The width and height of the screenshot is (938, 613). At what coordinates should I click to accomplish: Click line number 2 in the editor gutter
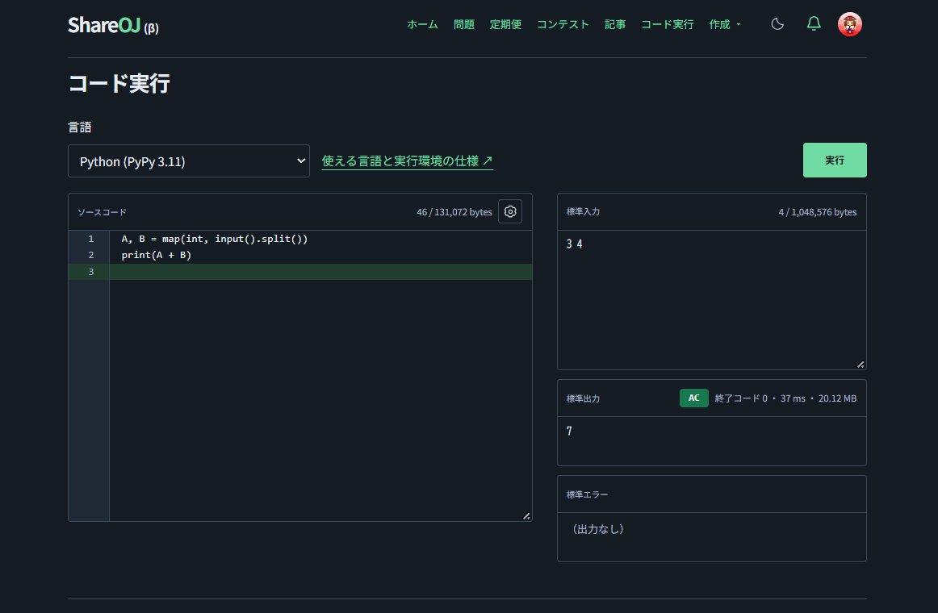(91, 255)
